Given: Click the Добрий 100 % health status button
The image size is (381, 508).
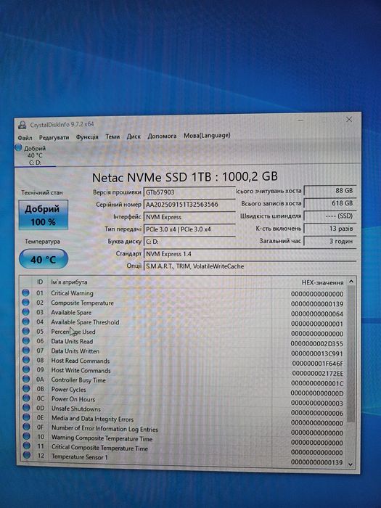Looking at the screenshot, I should click(x=43, y=215).
